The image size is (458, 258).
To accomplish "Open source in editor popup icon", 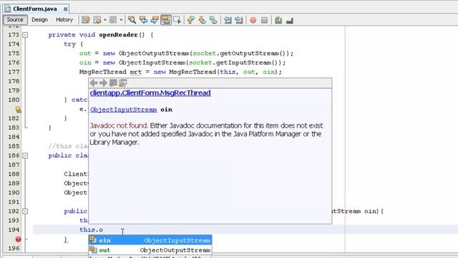I will [123, 83].
